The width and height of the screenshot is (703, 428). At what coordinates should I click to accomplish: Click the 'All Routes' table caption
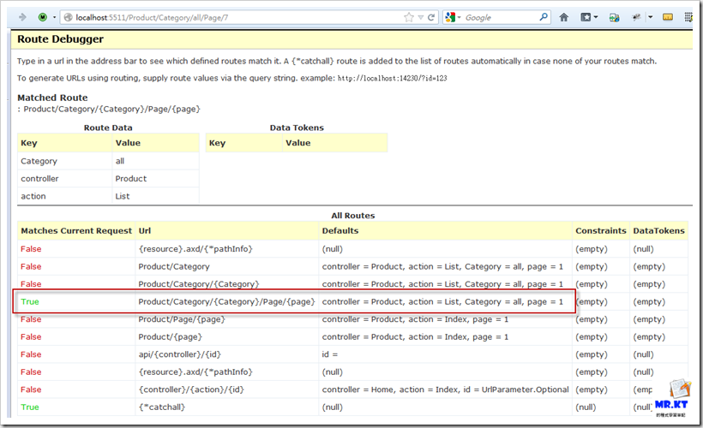(x=353, y=216)
